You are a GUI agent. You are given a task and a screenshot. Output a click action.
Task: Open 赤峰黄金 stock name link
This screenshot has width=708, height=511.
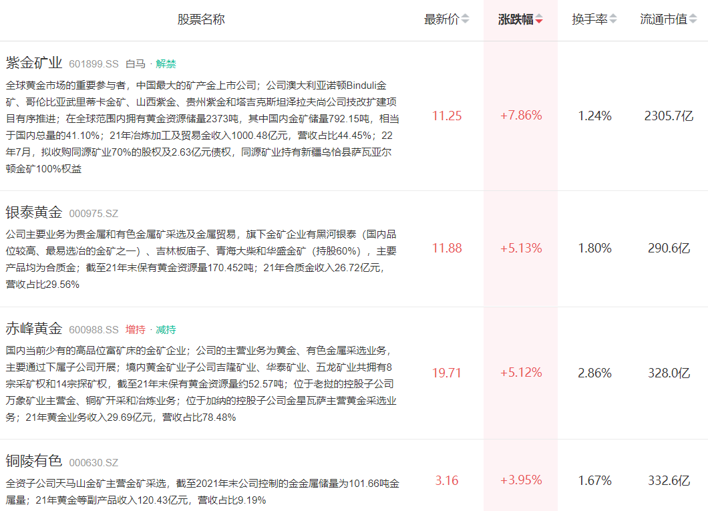(x=34, y=329)
